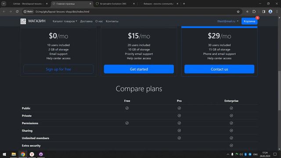Click the Free column header

(x=127, y=101)
